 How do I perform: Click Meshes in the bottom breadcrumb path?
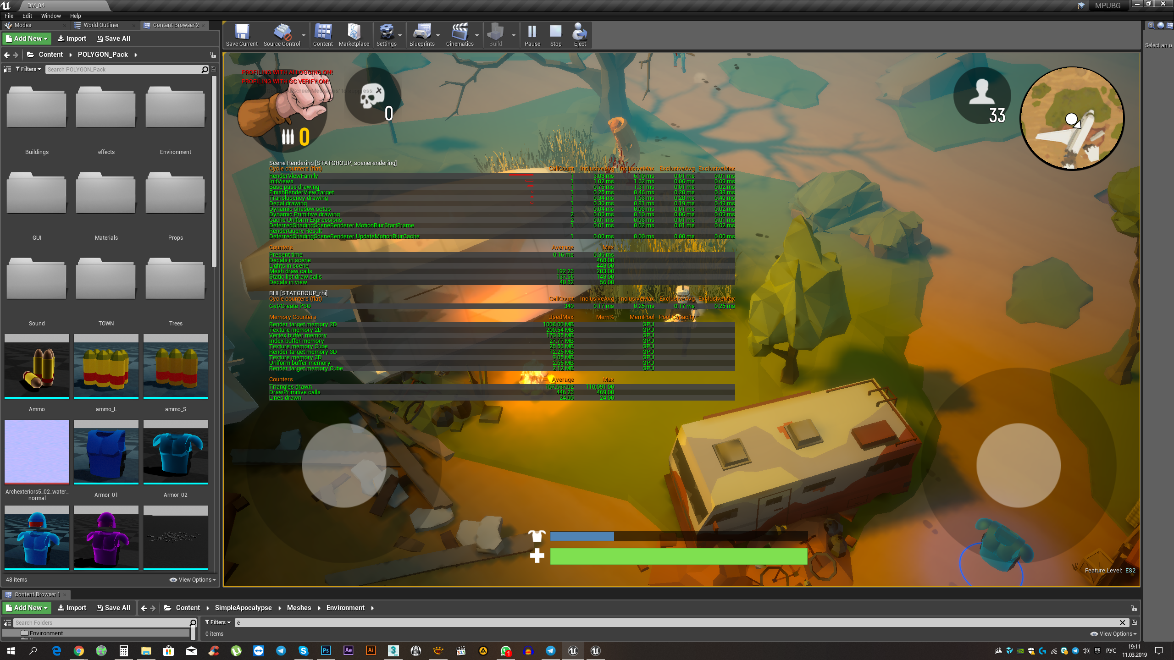click(299, 608)
